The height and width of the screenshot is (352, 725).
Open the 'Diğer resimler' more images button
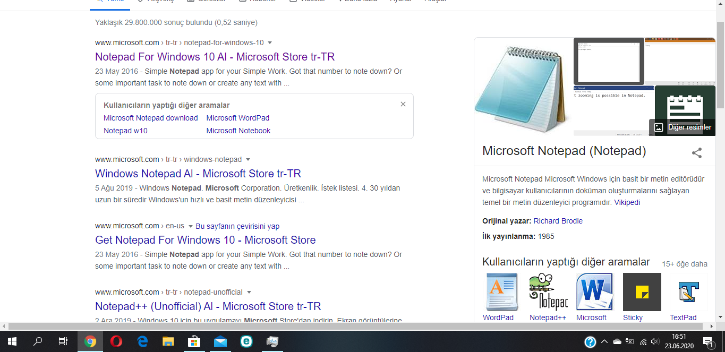click(683, 127)
